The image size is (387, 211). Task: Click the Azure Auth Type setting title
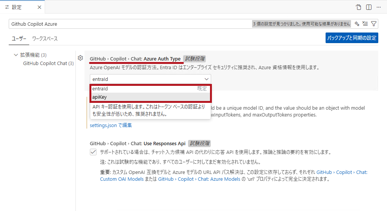tap(135, 59)
